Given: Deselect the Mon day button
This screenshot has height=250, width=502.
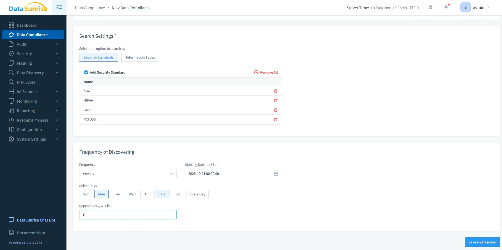Looking at the screenshot, I should point(101,194).
